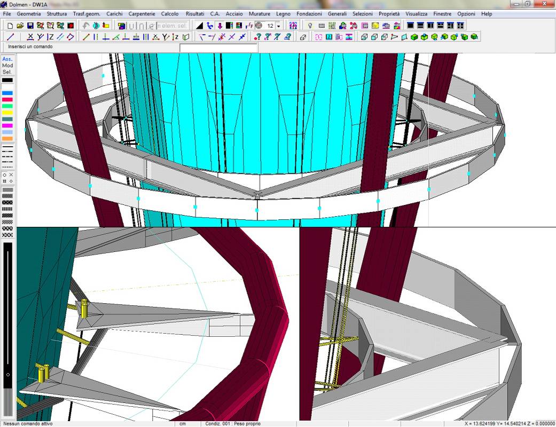Click the cyan I-beam section icon
This screenshot has height=427, width=556.
coord(349,37)
